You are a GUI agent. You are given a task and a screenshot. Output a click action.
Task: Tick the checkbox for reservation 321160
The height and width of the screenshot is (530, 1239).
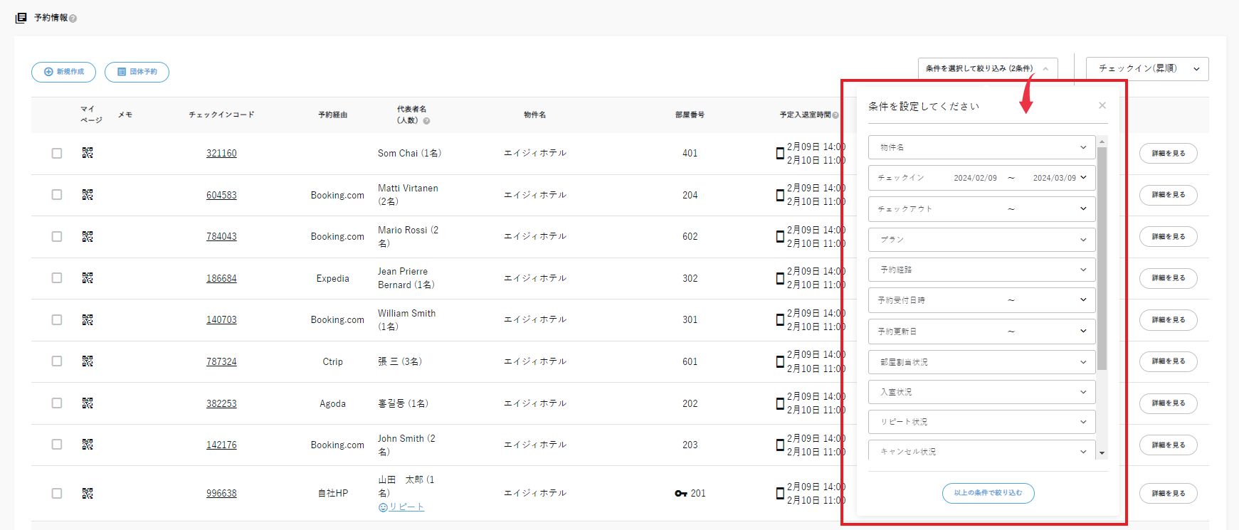(57, 153)
